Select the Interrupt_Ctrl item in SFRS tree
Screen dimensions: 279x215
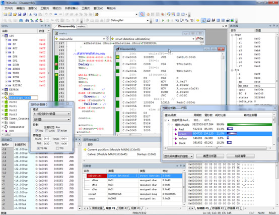20,98
